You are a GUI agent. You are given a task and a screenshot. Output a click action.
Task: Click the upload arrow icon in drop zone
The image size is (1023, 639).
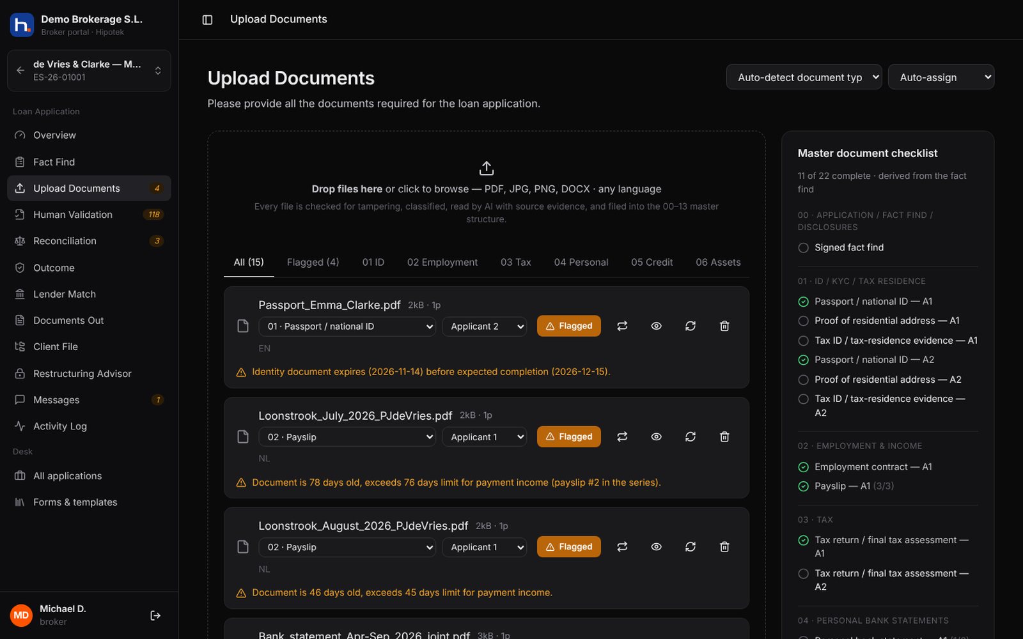click(487, 168)
